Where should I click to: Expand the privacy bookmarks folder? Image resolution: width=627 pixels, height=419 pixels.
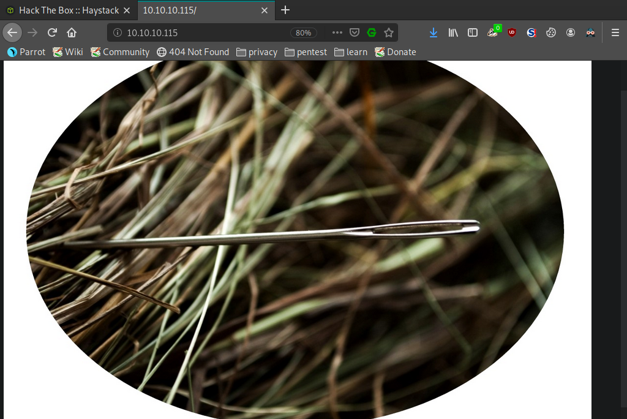(x=257, y=52)
